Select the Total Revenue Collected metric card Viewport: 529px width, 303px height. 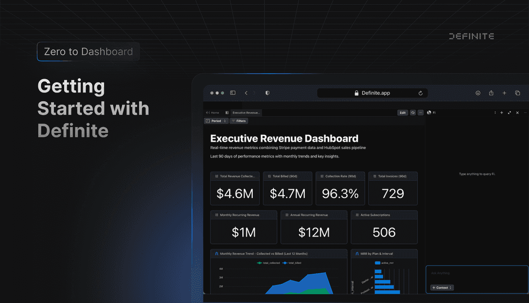tap(235, 188)
